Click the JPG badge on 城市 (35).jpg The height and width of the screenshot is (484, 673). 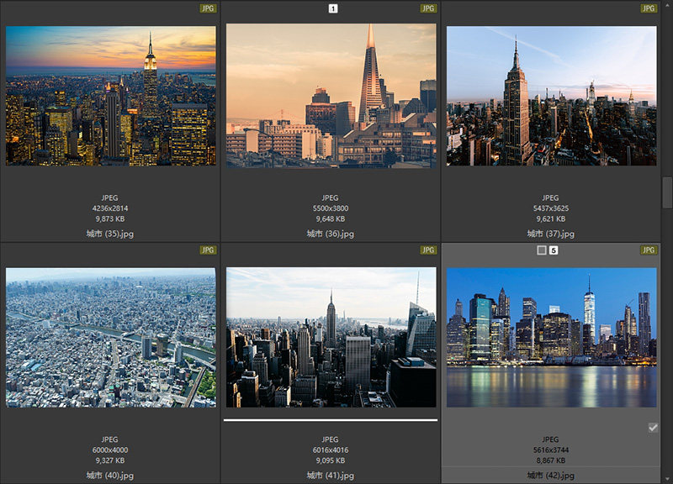pos(208,8)
